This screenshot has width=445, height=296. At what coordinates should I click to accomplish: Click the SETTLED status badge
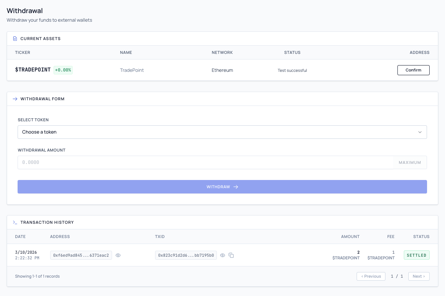click(417, 255)
